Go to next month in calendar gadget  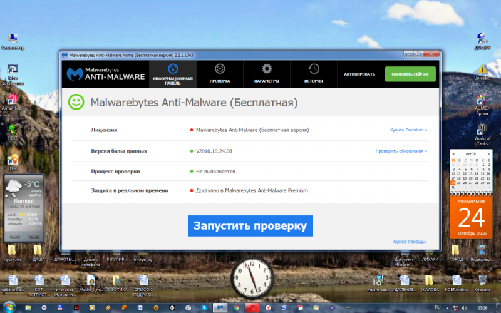488,154
